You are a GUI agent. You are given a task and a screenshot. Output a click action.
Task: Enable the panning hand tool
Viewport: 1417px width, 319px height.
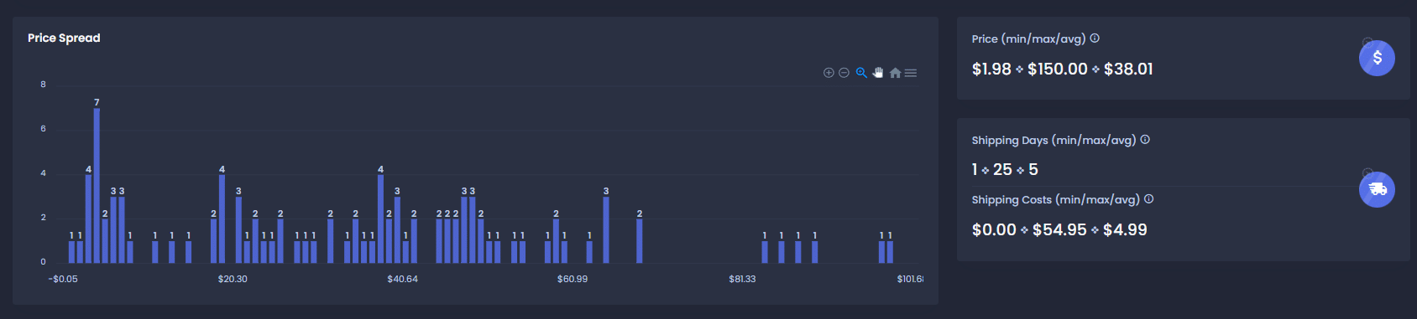[x=878, y=73]
